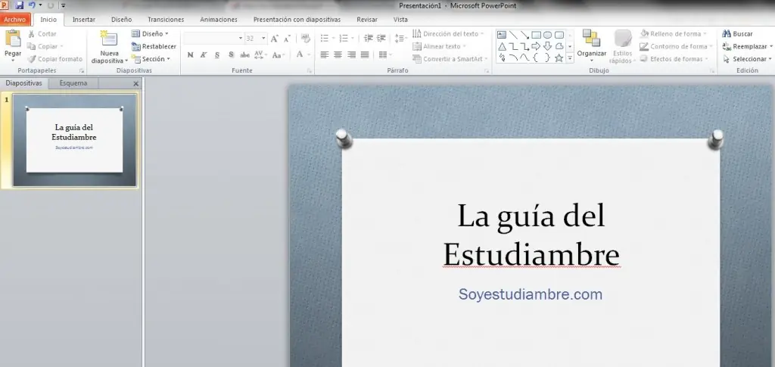
Task: Add a Nueva diapositiva
Action: pos(109,48)
